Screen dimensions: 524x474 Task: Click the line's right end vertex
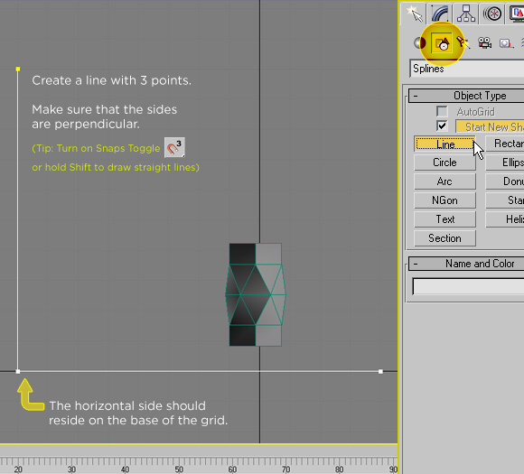pos(380,371)
